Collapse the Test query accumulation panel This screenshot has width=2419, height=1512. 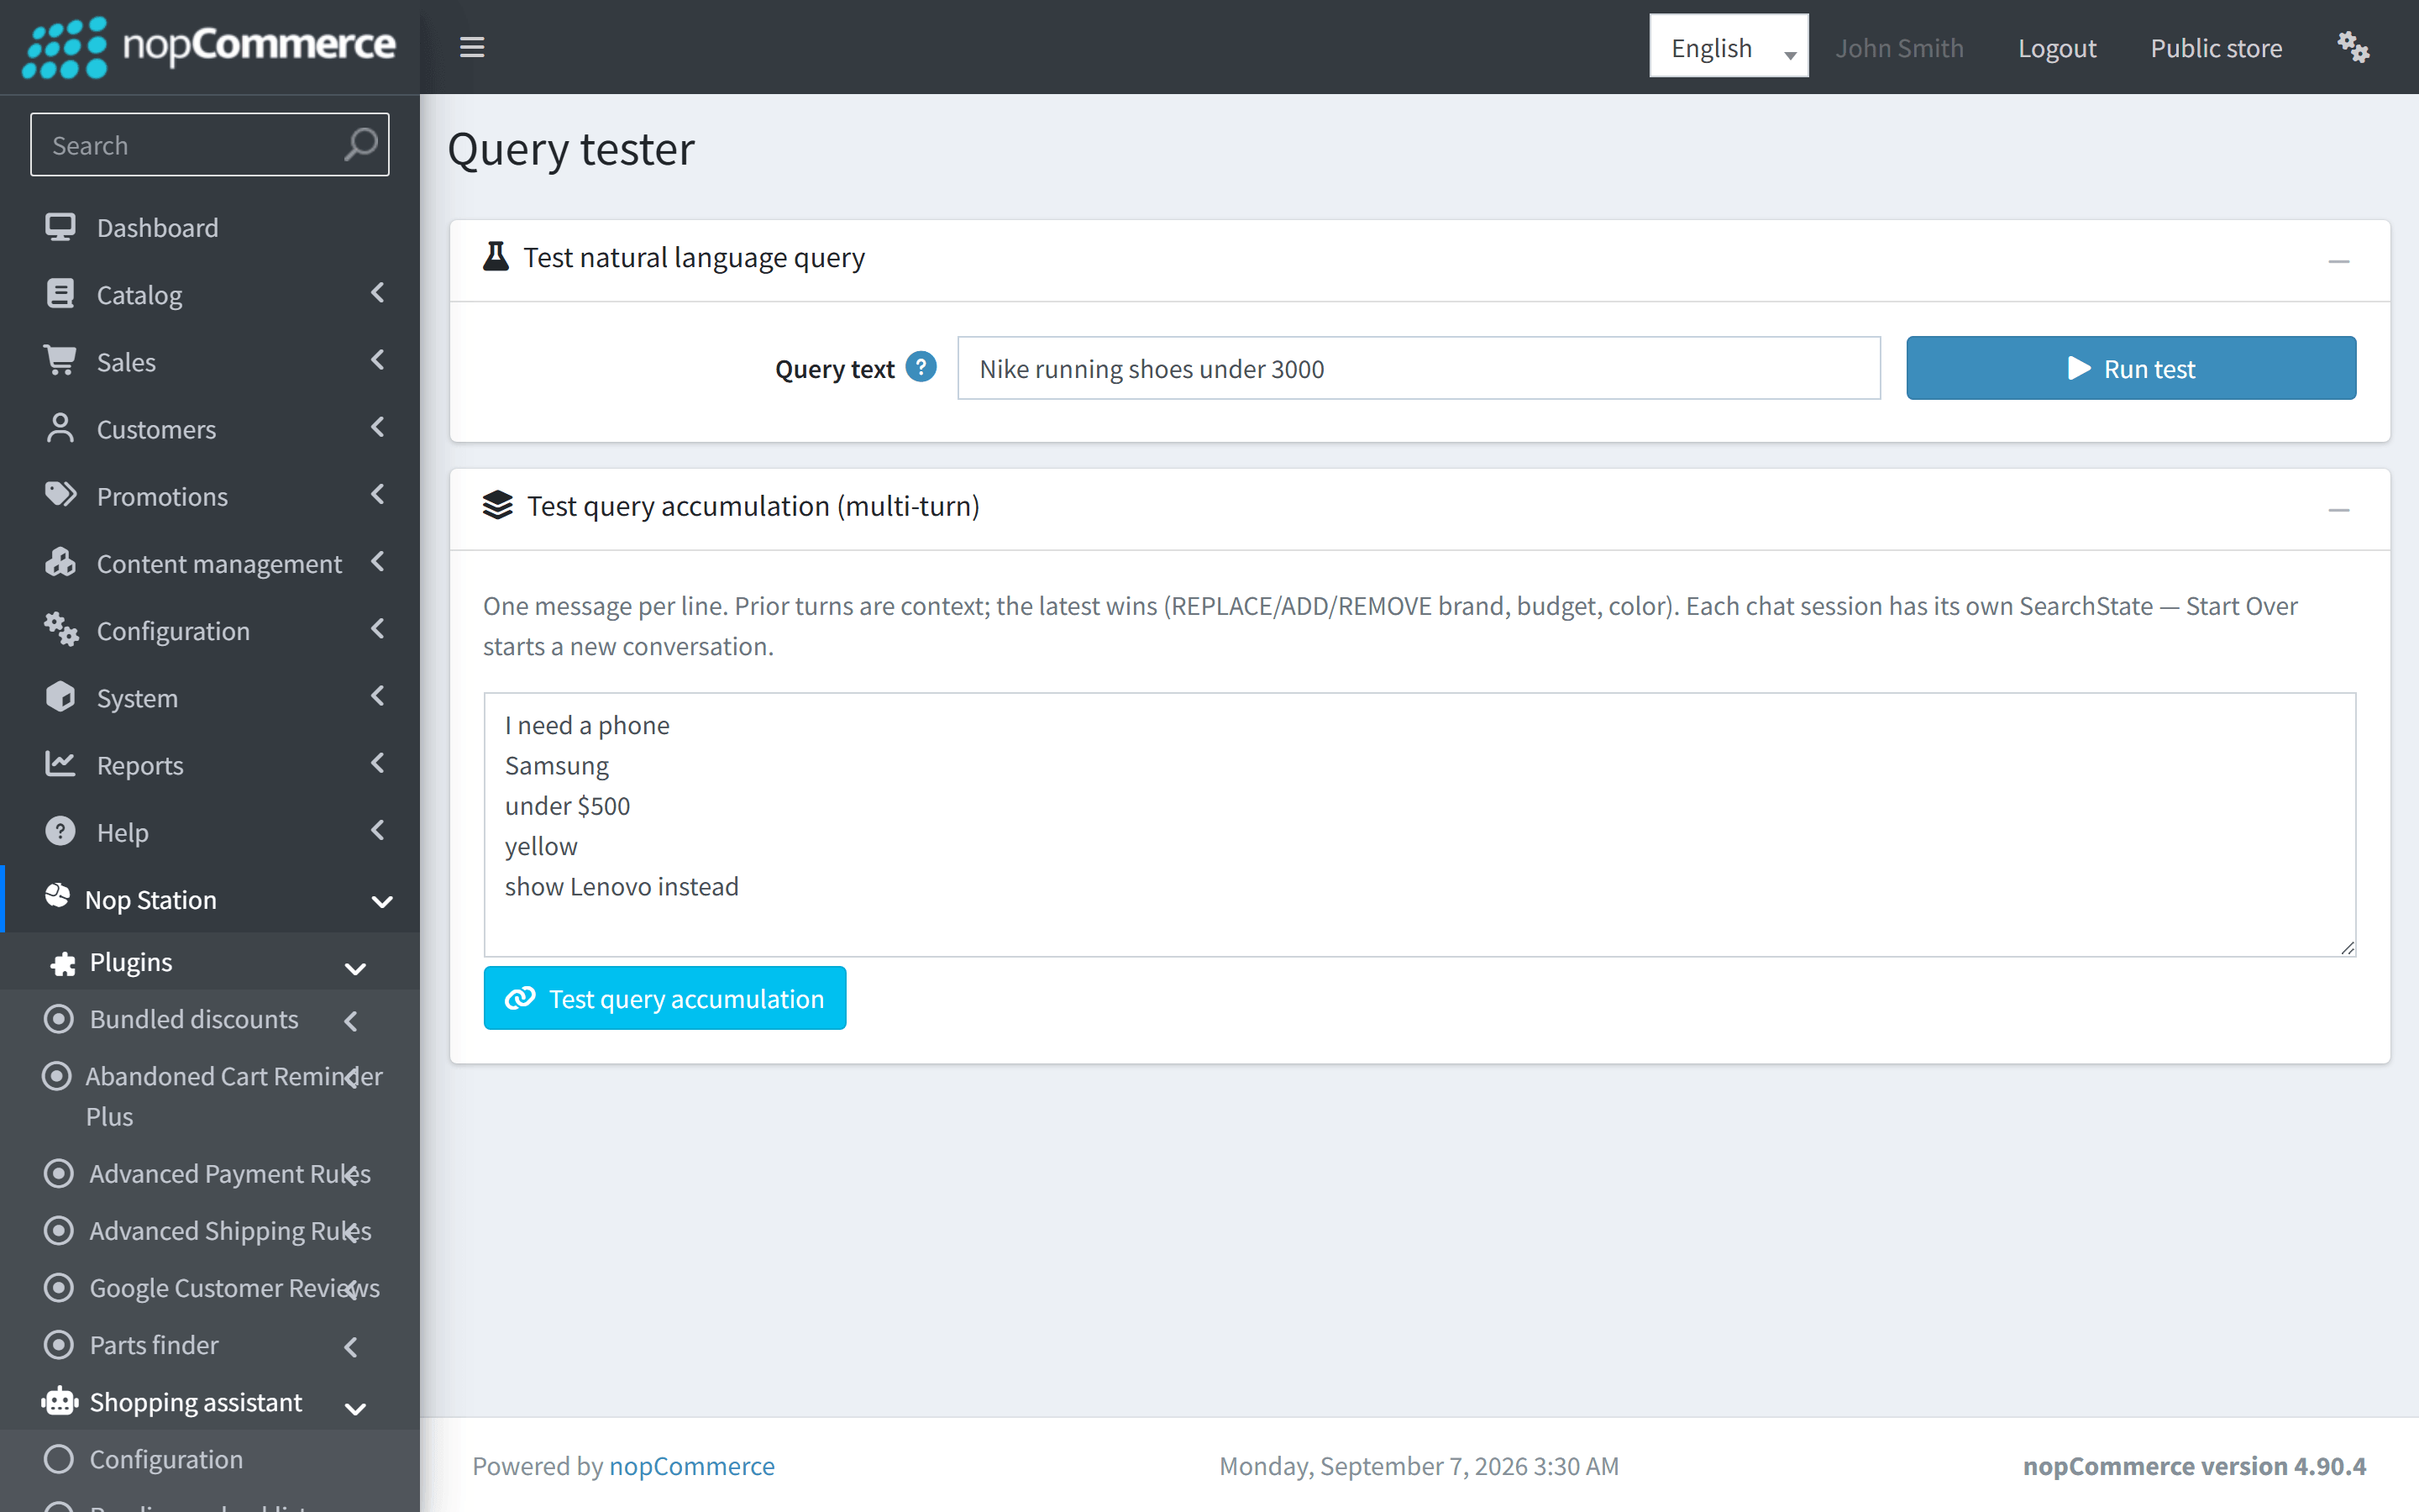(x=2338, y=510)
